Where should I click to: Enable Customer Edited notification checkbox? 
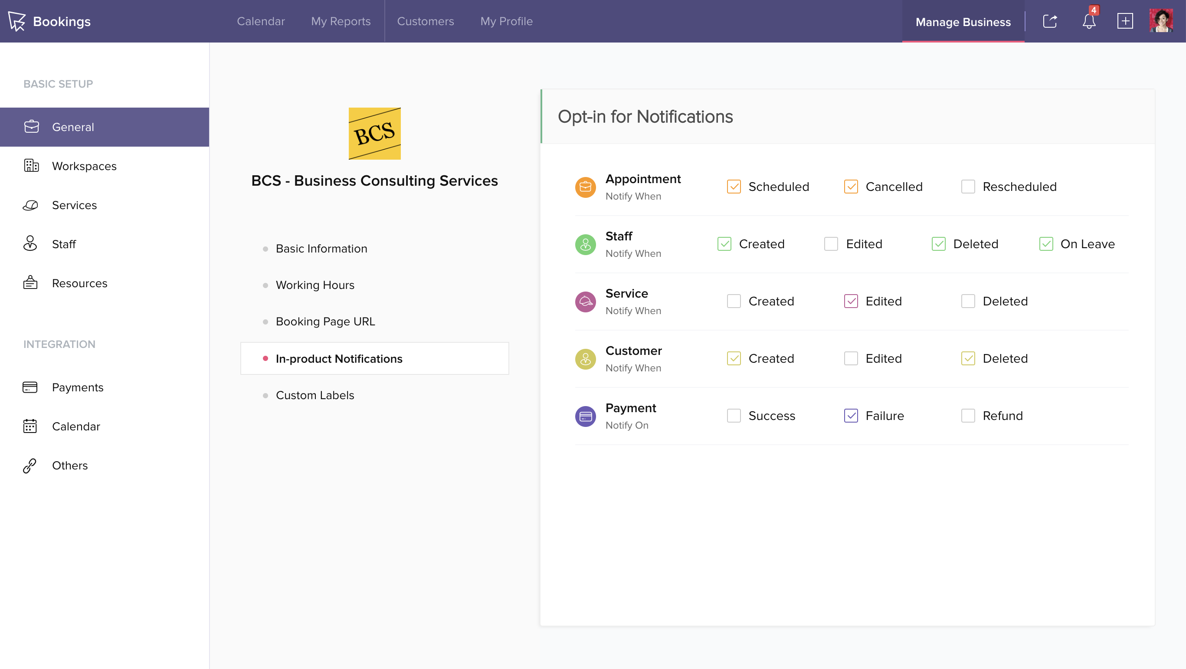pyautogui.click(x=850, y=359)
